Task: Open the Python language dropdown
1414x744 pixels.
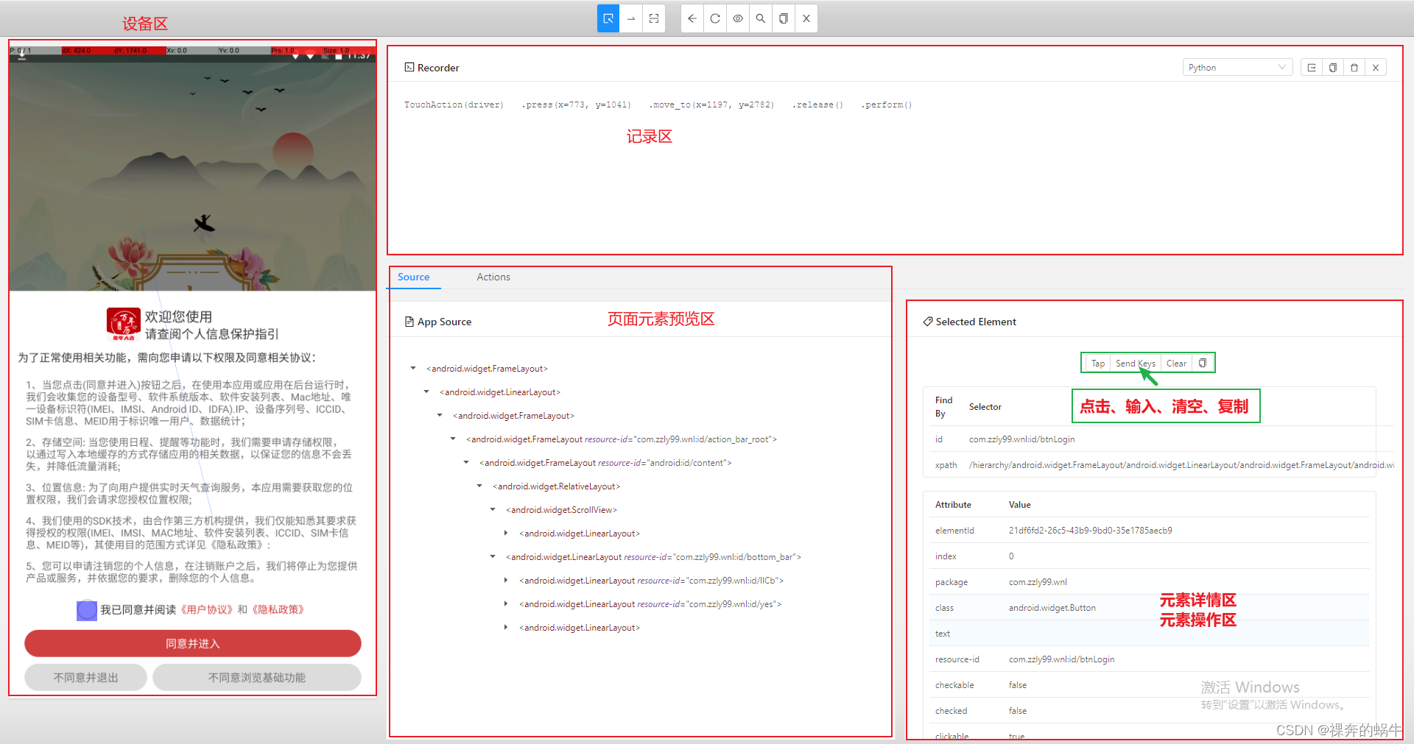Action: click(1237, 67)
